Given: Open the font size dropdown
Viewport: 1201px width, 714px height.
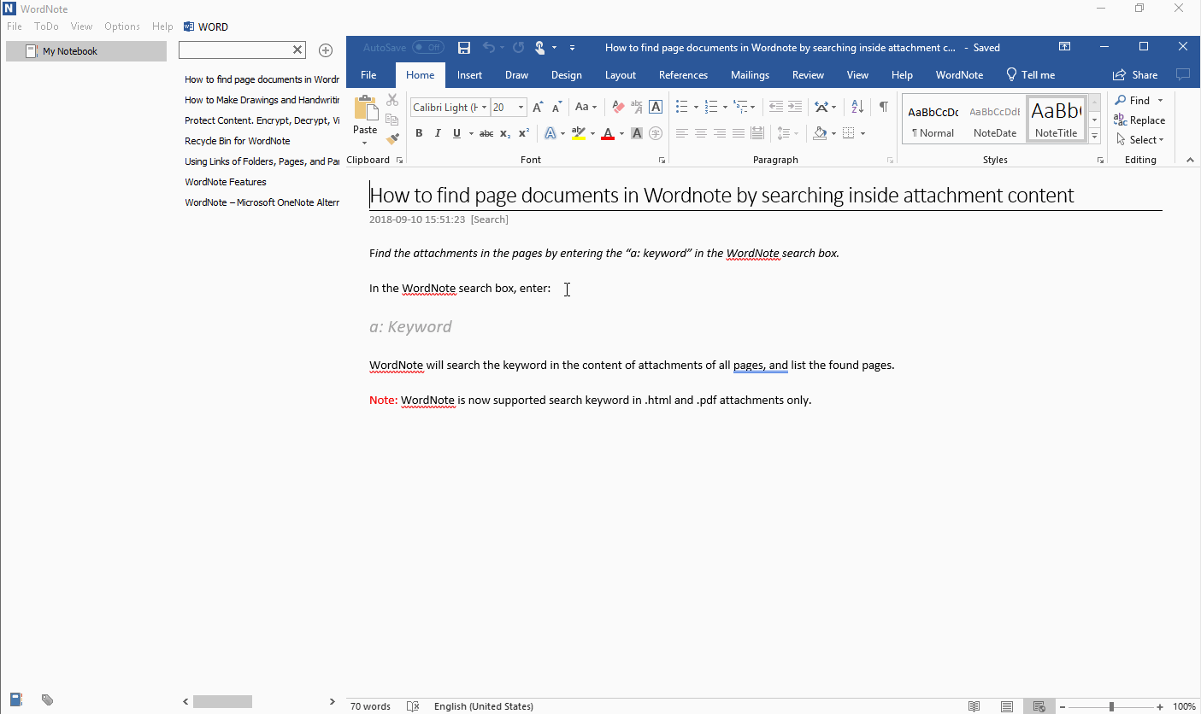Looking at the screenshot, I should coord(521,108).
